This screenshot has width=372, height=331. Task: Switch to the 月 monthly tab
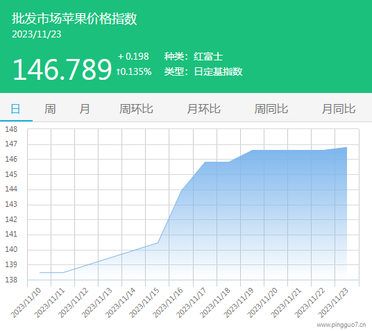pos(85,109)
